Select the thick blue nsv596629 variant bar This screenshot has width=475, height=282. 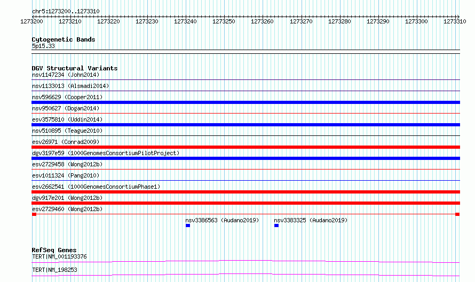click(246, 102)
